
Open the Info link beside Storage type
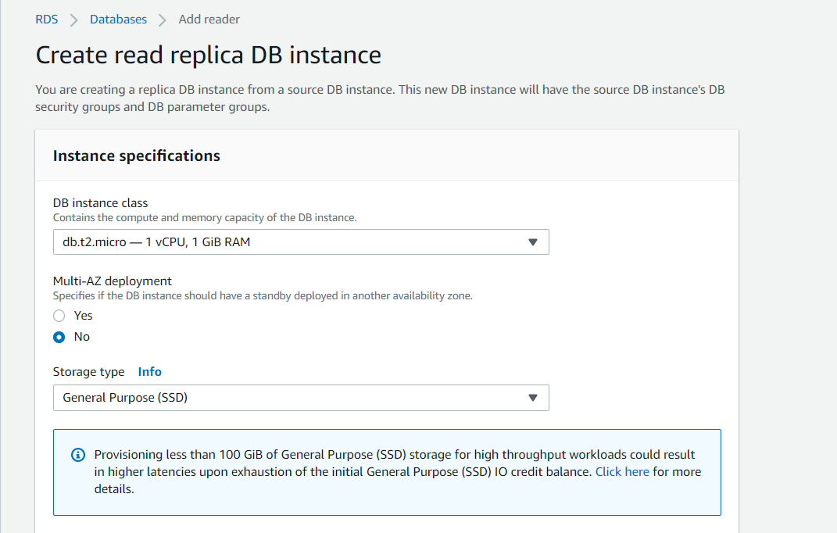click(149, 371)
